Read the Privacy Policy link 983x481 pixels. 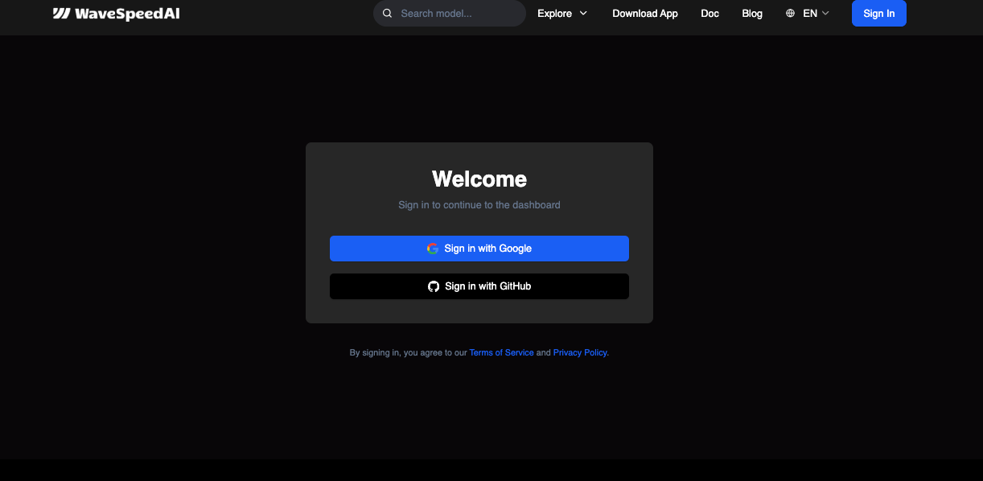pos(580,352)
